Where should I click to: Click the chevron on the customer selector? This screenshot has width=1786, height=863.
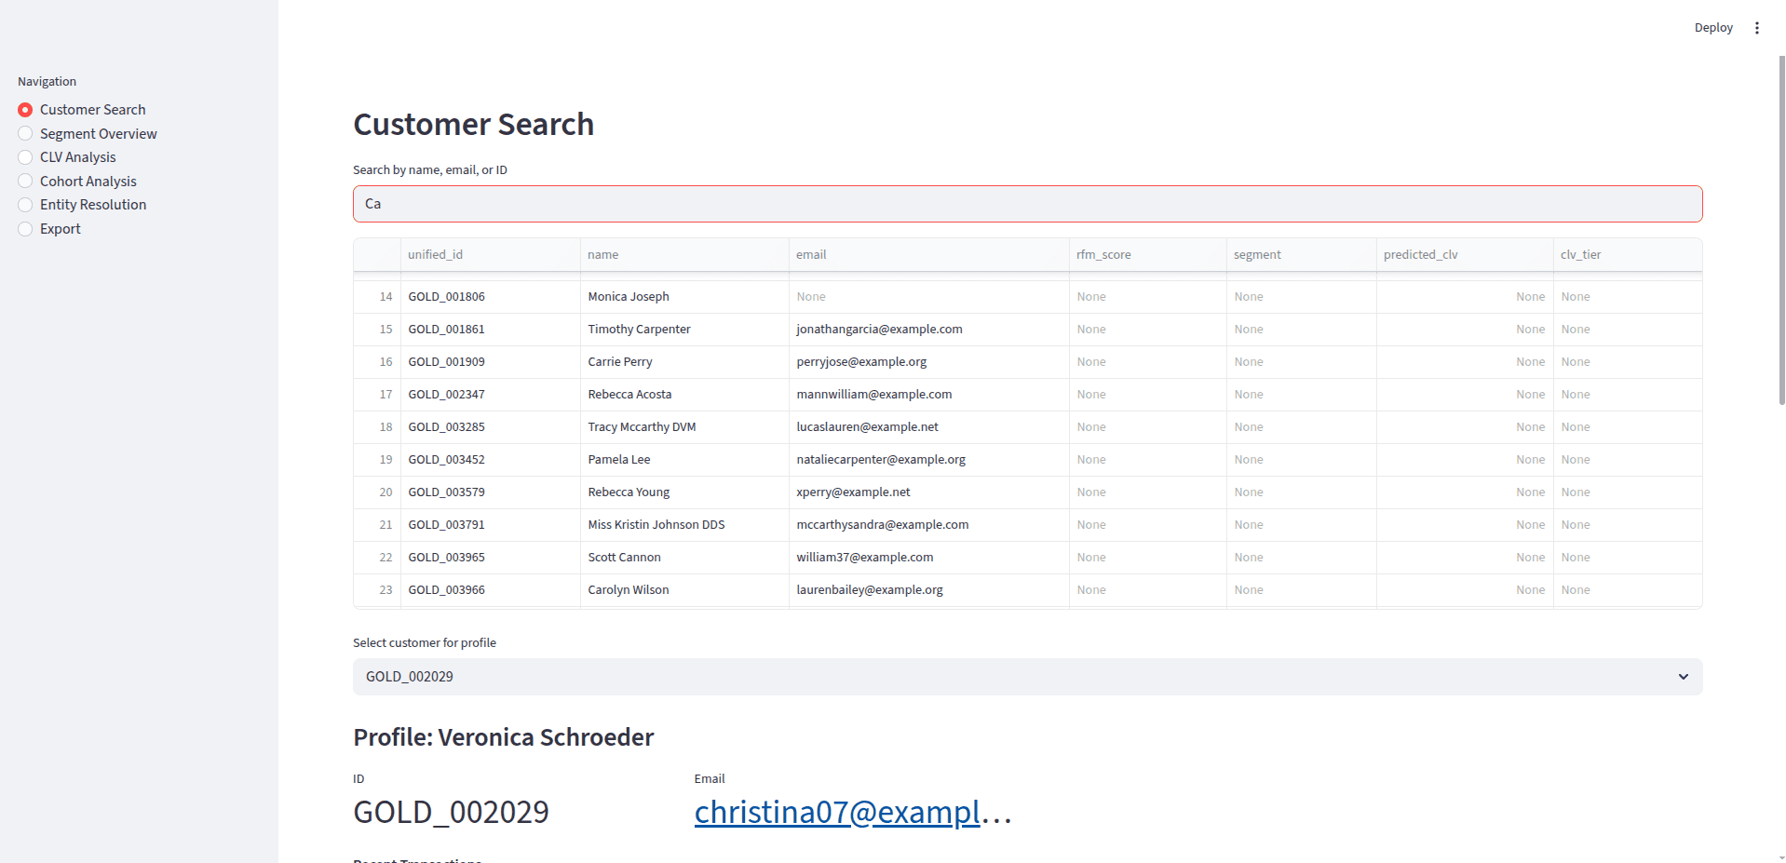coord(1683,677)
